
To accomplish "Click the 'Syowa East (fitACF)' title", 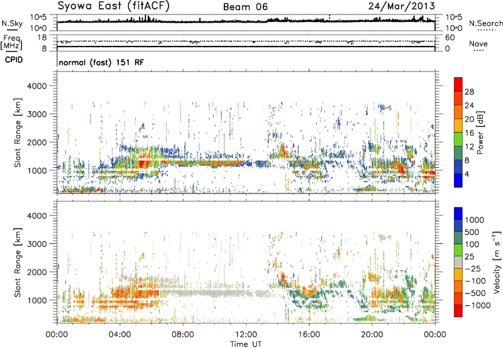I will [114, 6].
